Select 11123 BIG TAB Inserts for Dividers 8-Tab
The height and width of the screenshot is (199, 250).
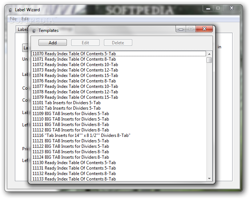coord(118,152)
